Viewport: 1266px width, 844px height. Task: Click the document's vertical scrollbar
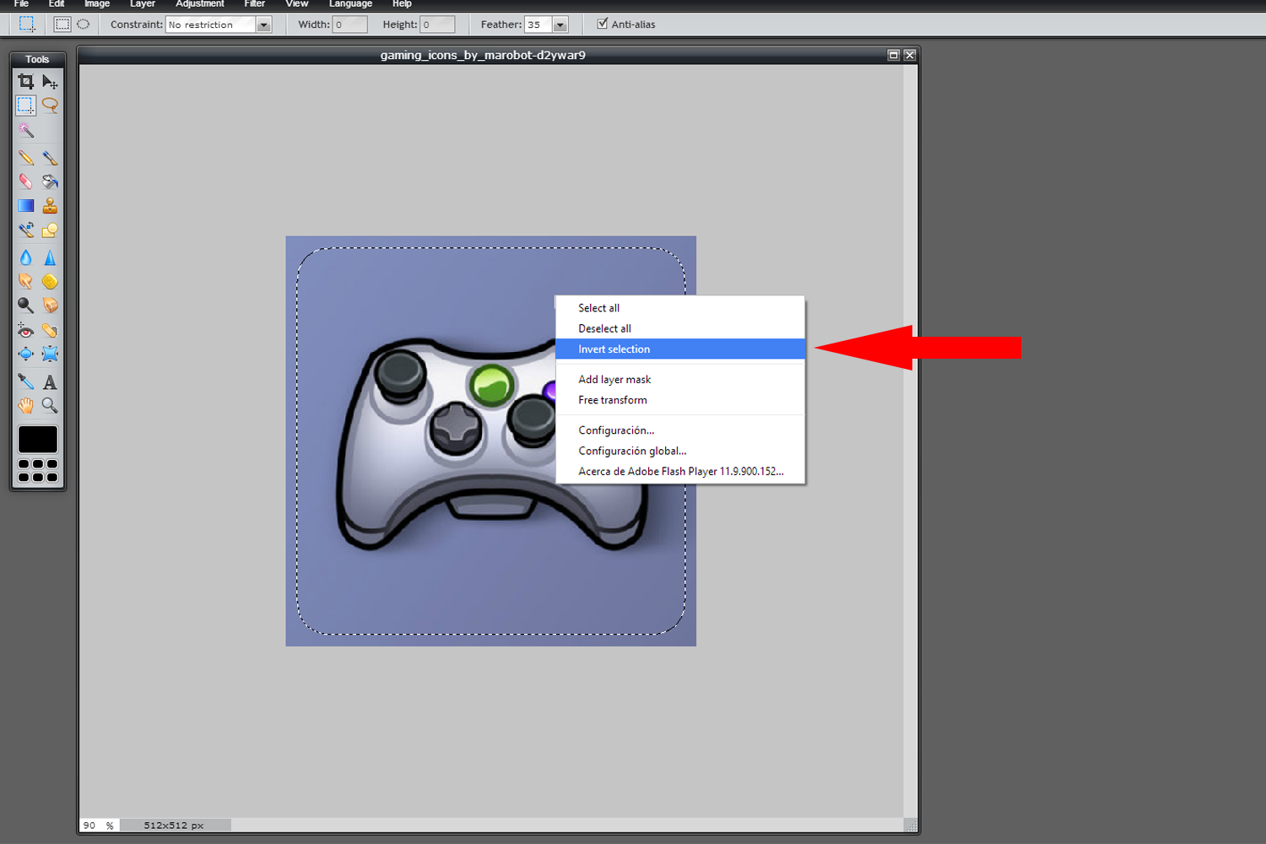click(x=911, y=441)
